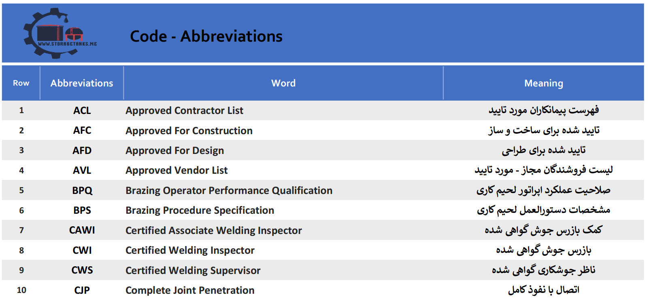Select Approved Contractor List text
This screenshot has width=649, height=299.
[x=184, y=111]
